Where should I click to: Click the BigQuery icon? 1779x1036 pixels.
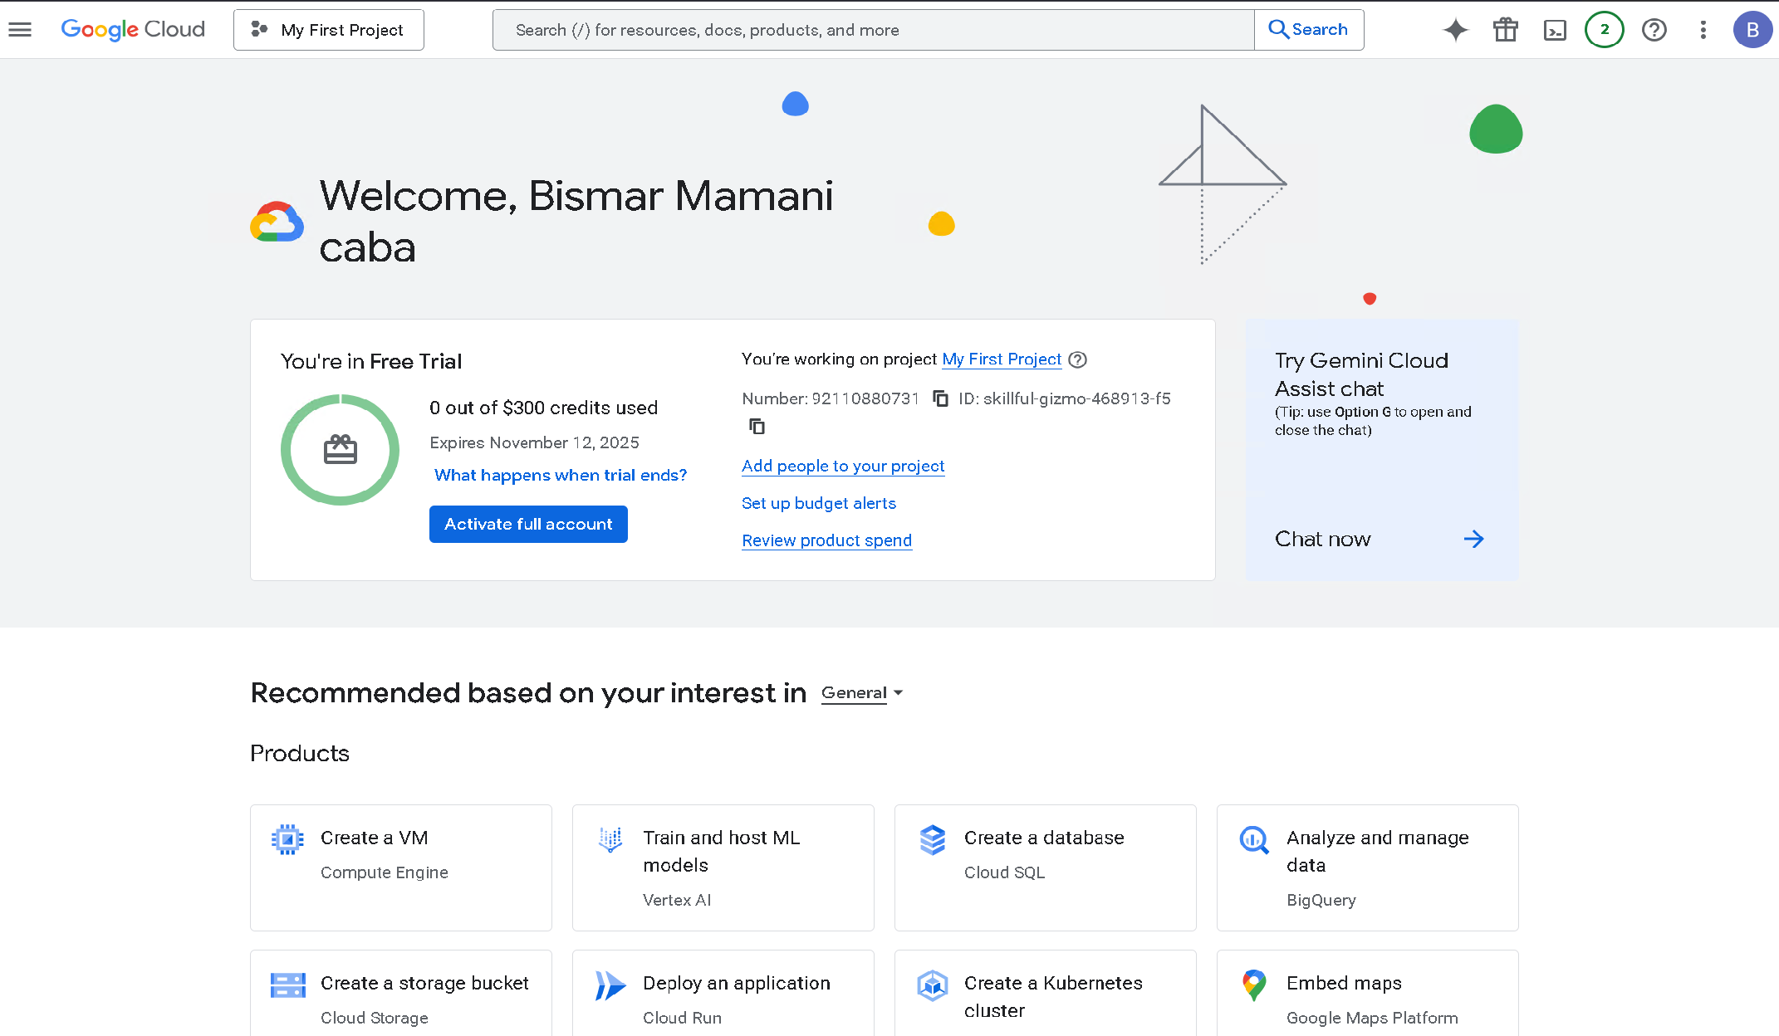(1254, 839)
